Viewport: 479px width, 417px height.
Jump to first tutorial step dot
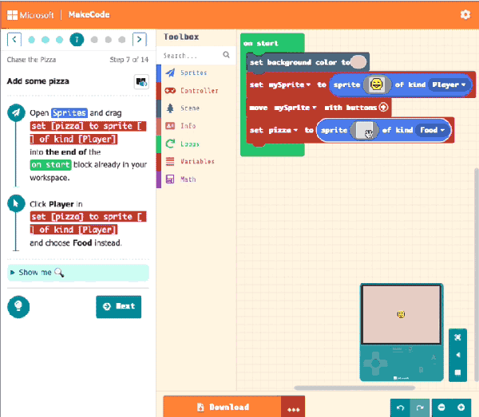point(31,40)
